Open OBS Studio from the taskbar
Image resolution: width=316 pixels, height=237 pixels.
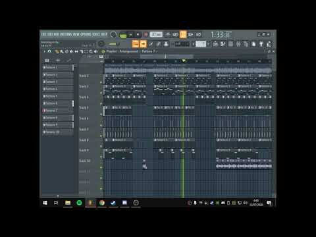point(136,203)
